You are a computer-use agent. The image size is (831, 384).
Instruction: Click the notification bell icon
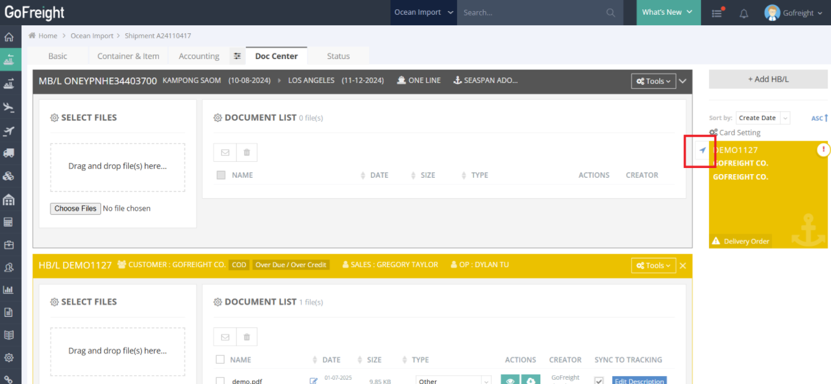(x=744, y=13)
